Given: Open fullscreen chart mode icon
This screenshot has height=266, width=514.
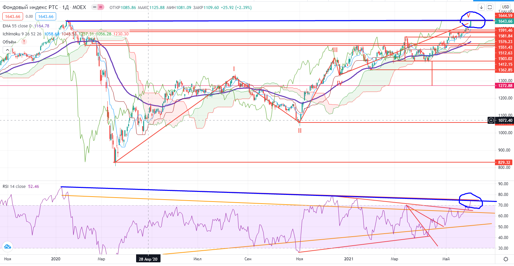Looking at the screenshot, I should (490, 7).
